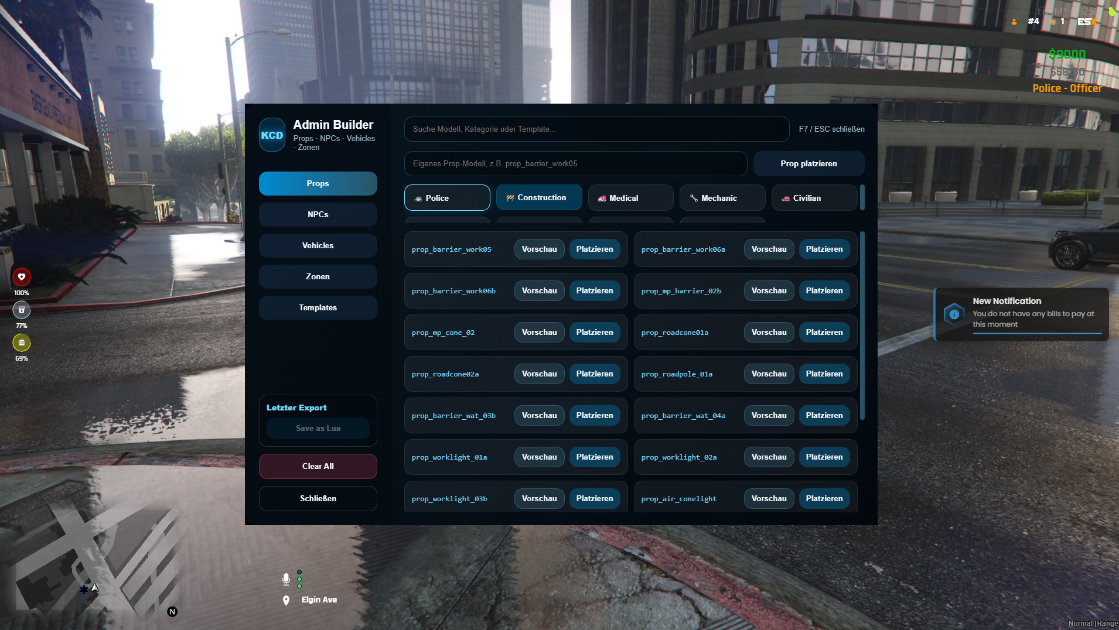This screenshot has width=1119, height=630.
Task: Select the Police category
Action: 447,198
